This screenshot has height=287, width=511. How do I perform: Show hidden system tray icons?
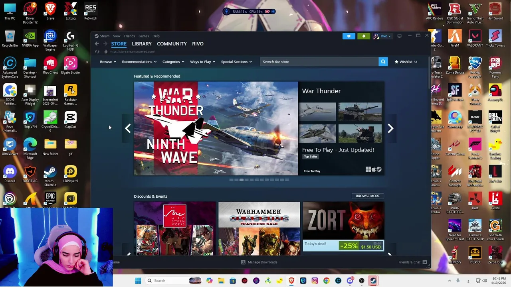point(449,281)
